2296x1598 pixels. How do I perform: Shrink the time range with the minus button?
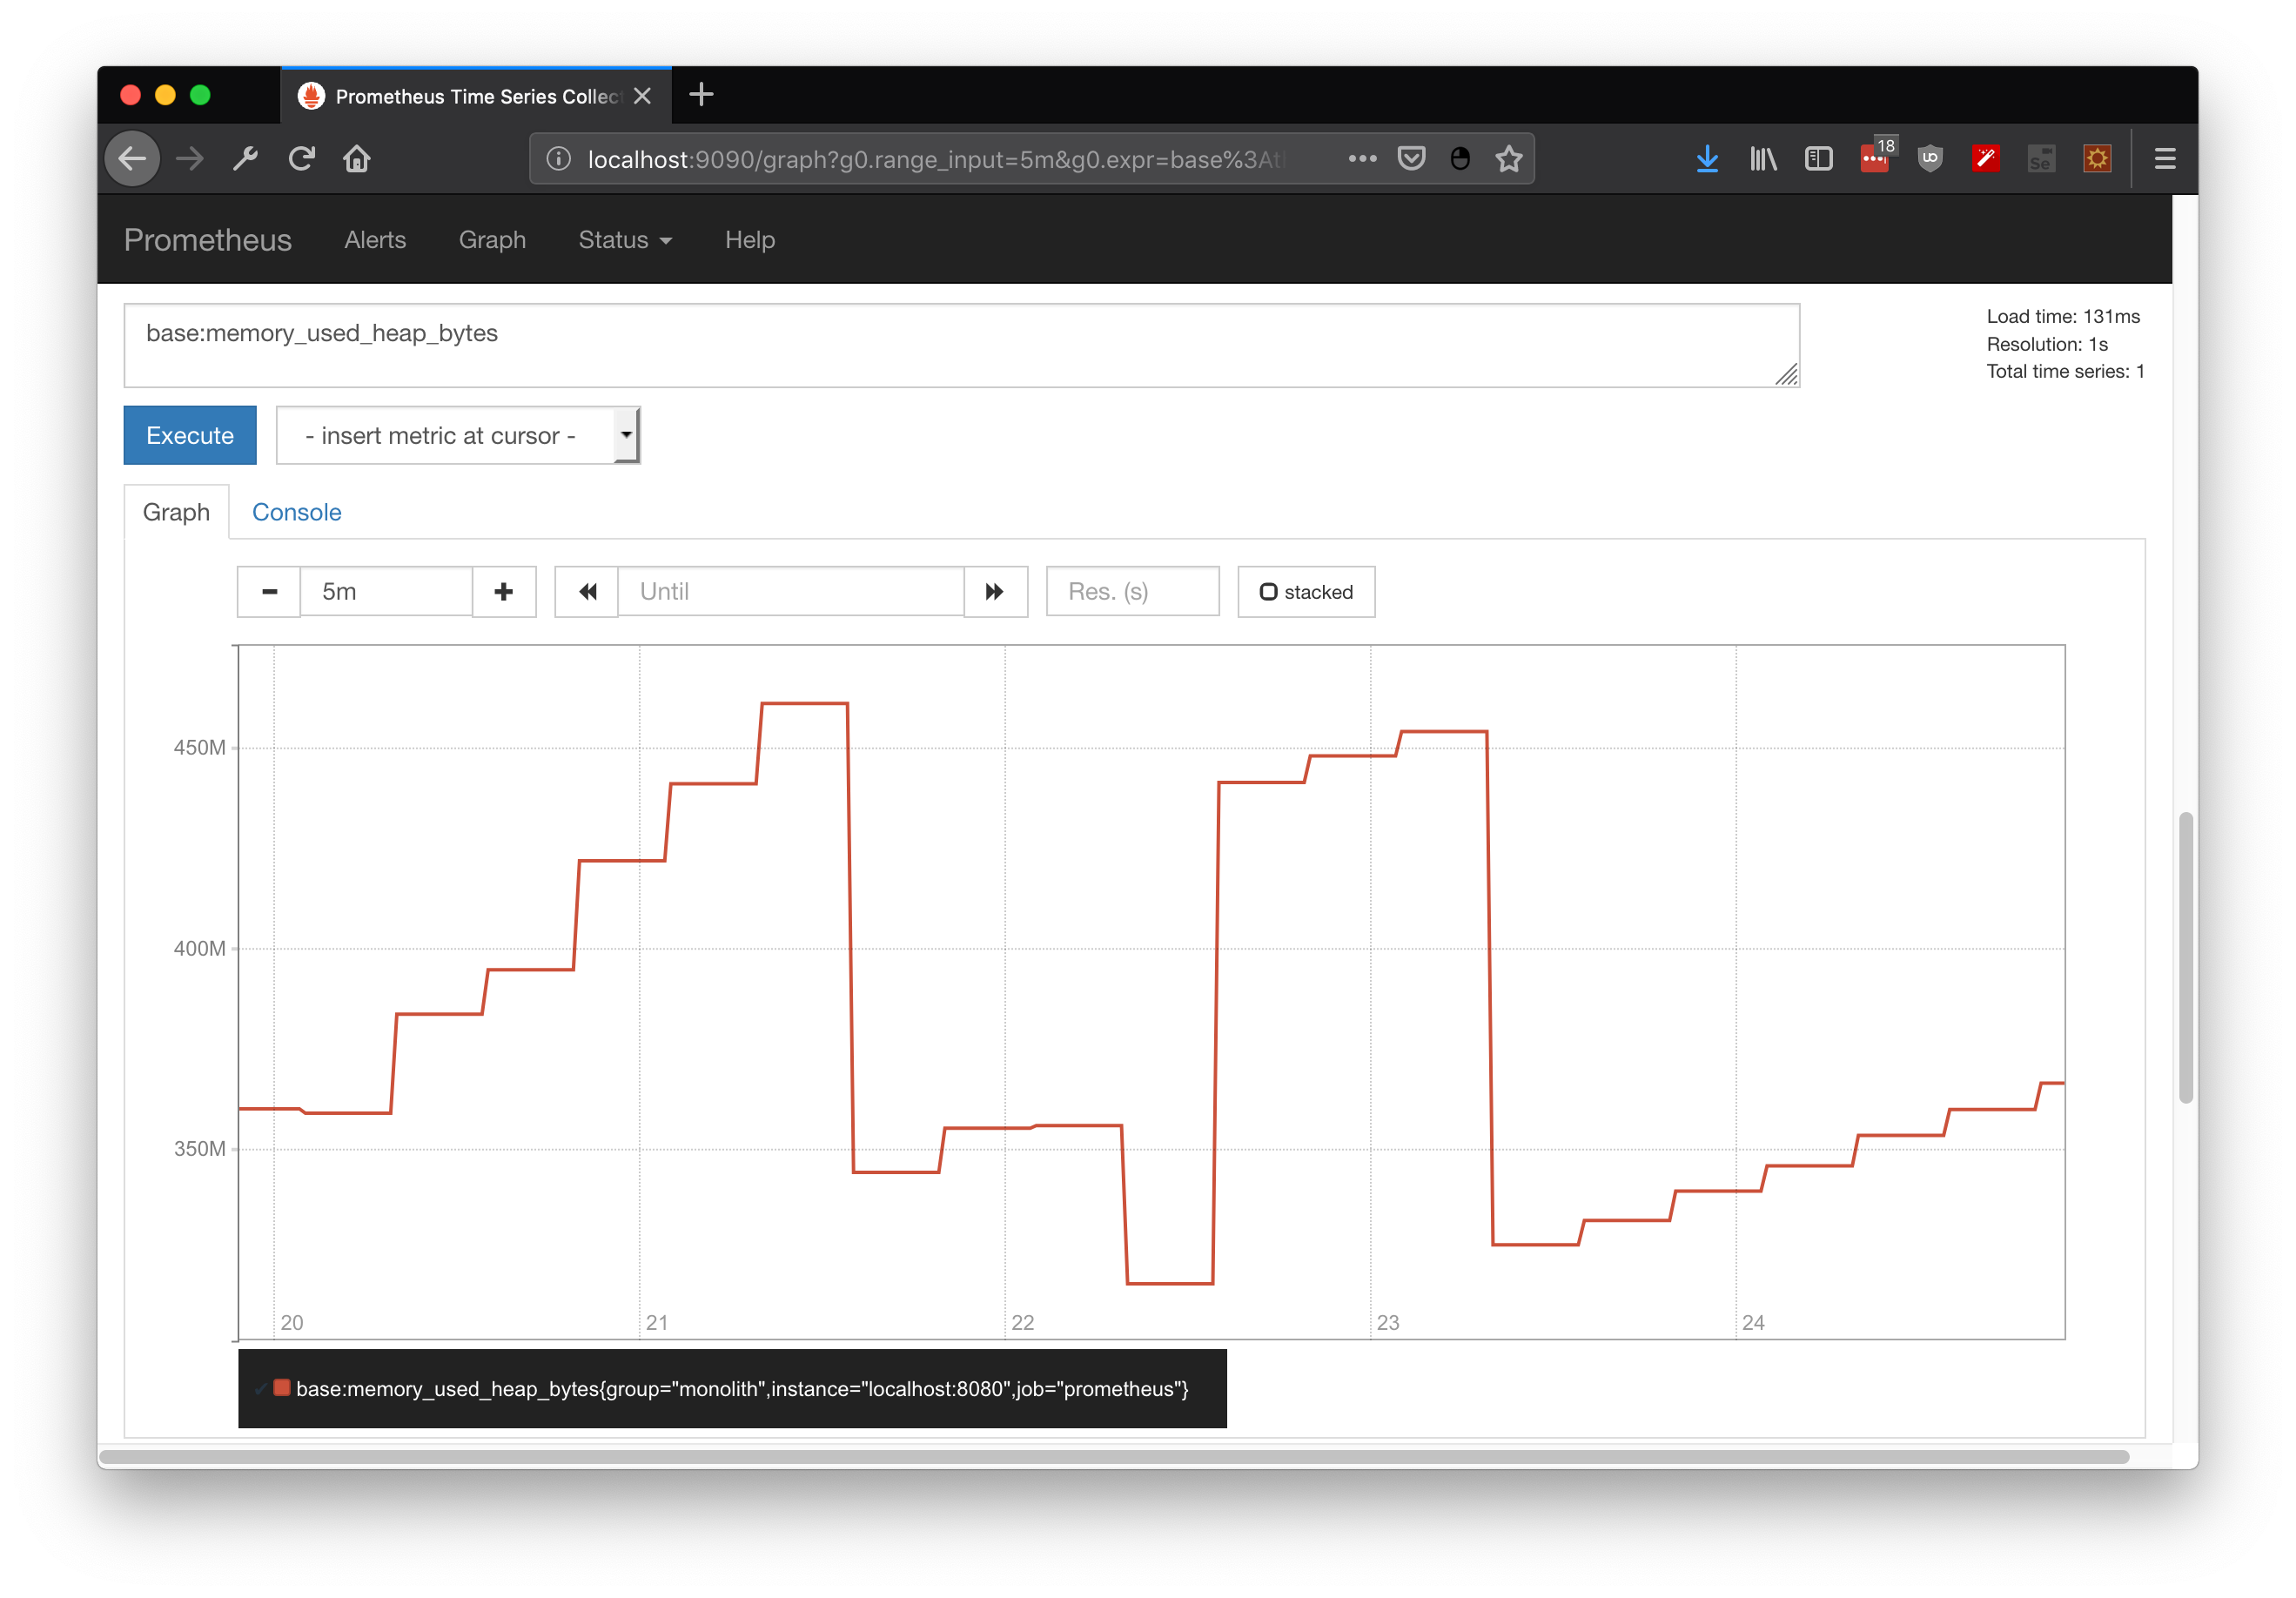coord(268,591)
